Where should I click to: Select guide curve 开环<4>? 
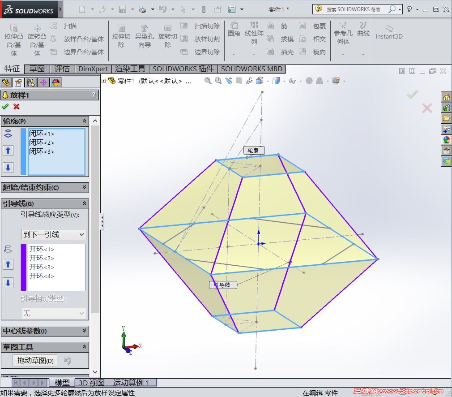coord(42,276)
